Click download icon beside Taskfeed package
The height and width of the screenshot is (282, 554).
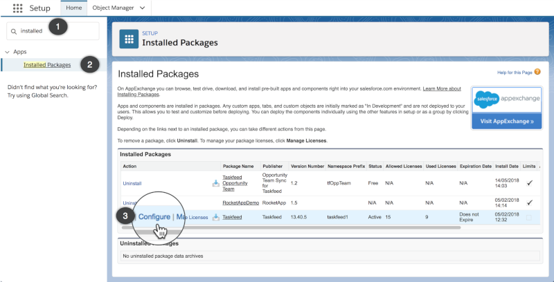click(215, 217)
